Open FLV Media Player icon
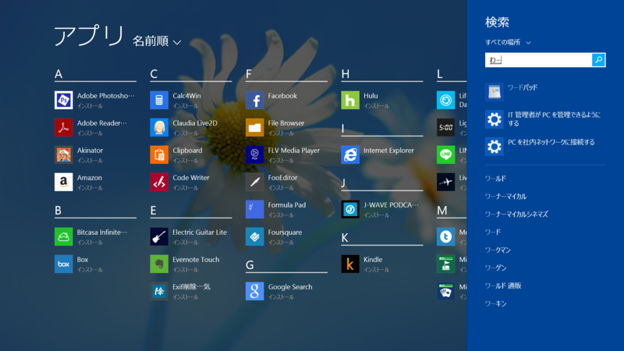 [x=255, y=154]
